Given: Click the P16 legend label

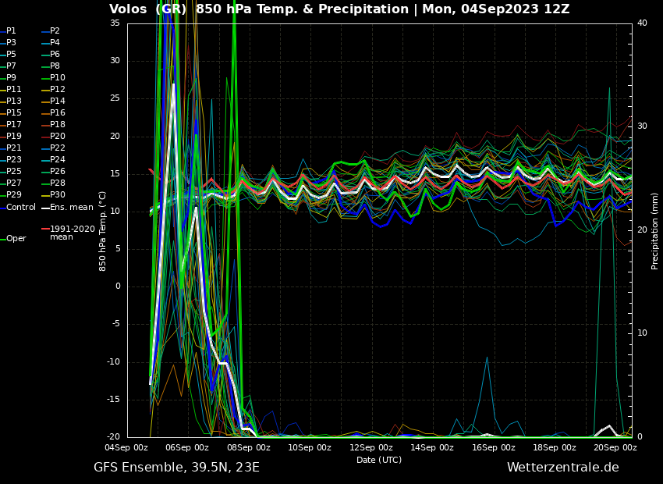Looking at the screenshot, I should pyautogui.click(x=58, y=113).
